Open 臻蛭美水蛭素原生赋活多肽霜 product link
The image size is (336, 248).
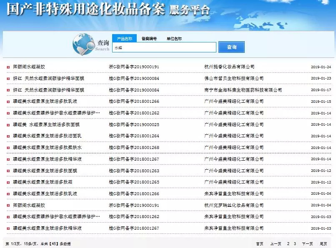(43, 182)
